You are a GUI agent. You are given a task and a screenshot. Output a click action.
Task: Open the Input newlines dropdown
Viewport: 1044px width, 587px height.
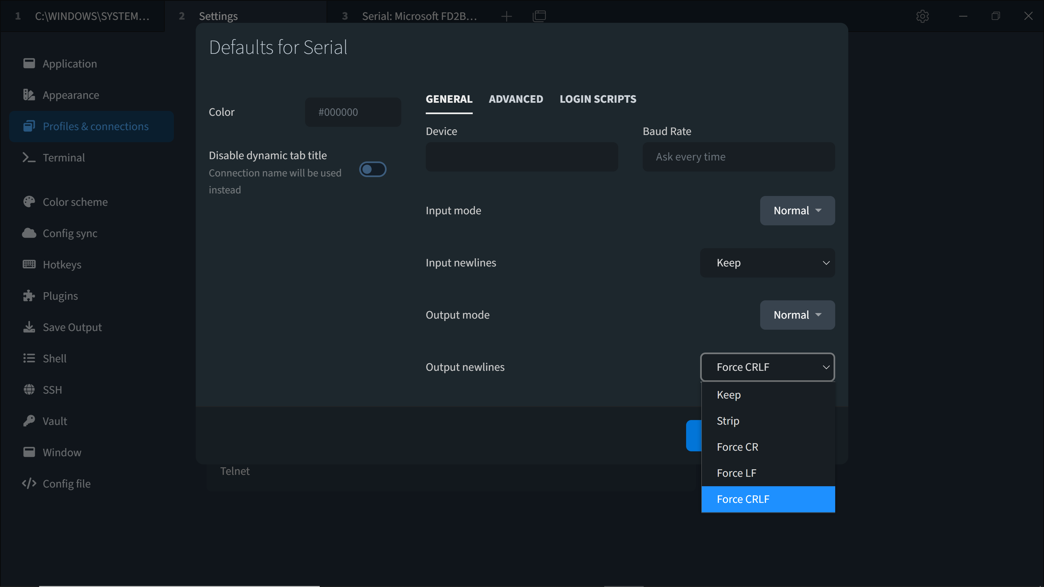tap(767, 263)
